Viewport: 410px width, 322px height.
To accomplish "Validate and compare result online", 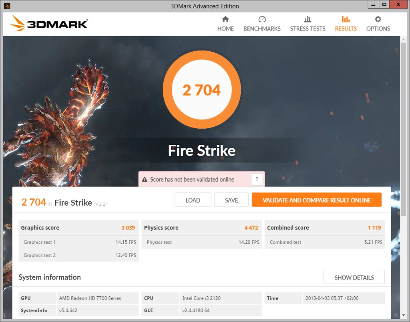I will 316,200.
